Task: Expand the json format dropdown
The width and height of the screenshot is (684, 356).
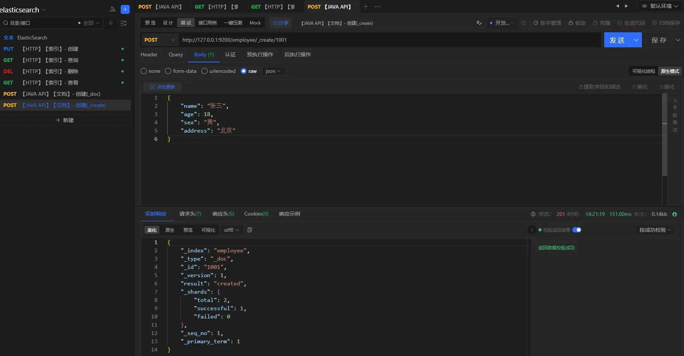Action: point(273,71)
